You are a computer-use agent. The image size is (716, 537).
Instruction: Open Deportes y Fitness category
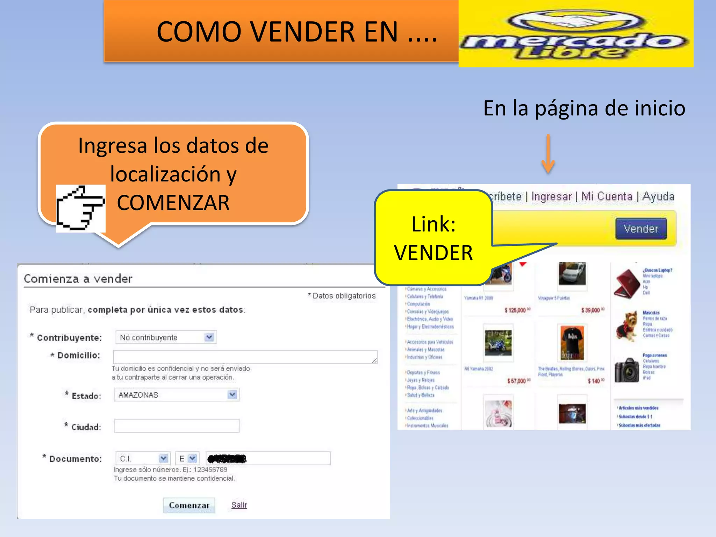pyautogui.click(x=423, y=372)
